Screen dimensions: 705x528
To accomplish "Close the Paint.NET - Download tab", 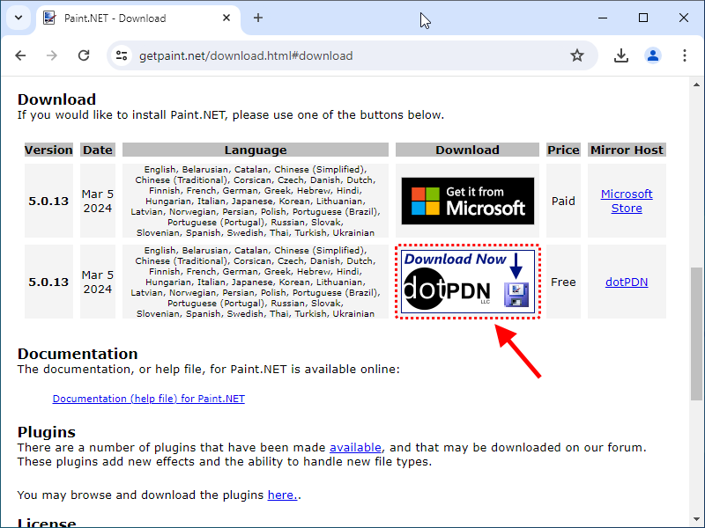I will pyautogui.click(x=226, y=18).
